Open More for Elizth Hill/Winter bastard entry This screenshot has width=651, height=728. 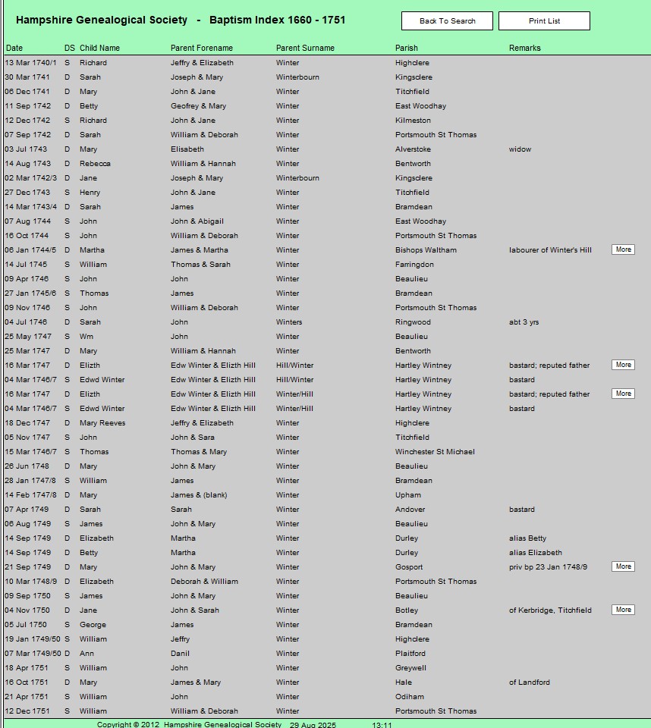623,365
